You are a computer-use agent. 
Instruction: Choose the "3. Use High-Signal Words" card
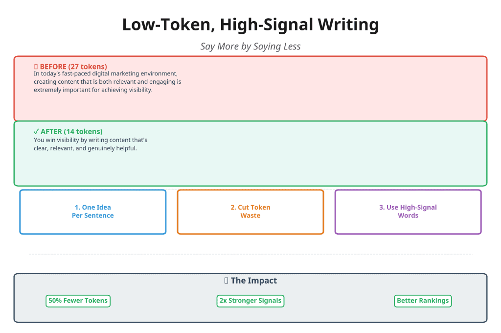[x=408, y=212]
